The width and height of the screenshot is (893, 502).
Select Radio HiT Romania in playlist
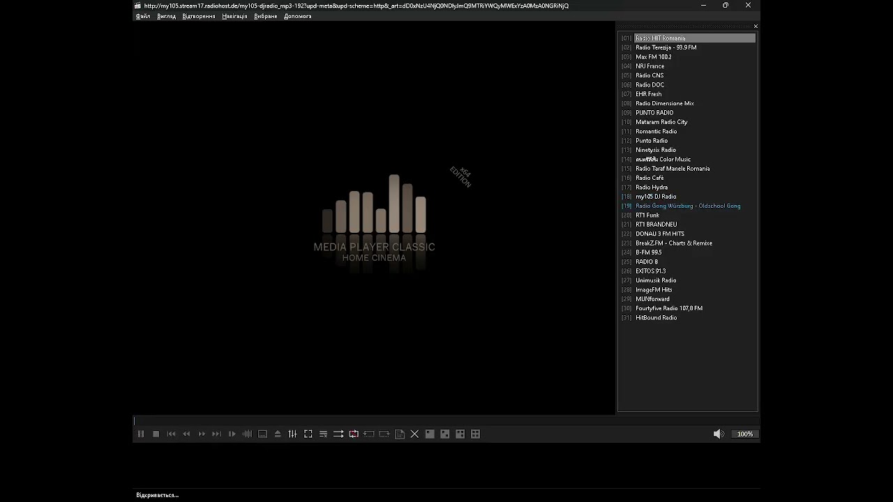(x=688, y=38)
